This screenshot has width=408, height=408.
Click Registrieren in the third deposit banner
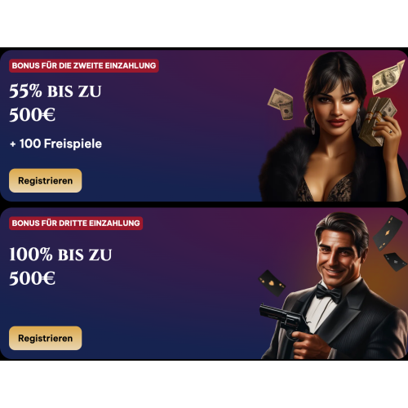(x=46, y=338)
